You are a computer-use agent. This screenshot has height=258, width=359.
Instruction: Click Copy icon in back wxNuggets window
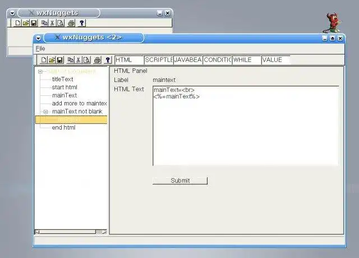tap(44, 23)
